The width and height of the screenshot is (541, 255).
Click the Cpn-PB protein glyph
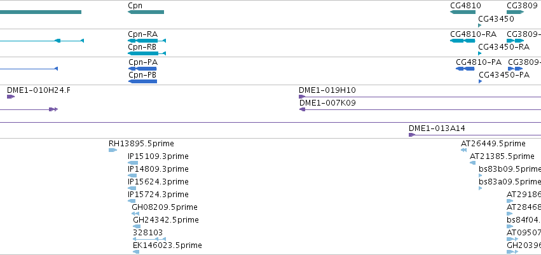(x=142, y=81)
